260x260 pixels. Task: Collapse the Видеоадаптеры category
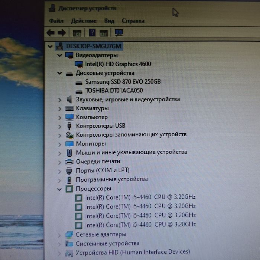tap(59, 56)
